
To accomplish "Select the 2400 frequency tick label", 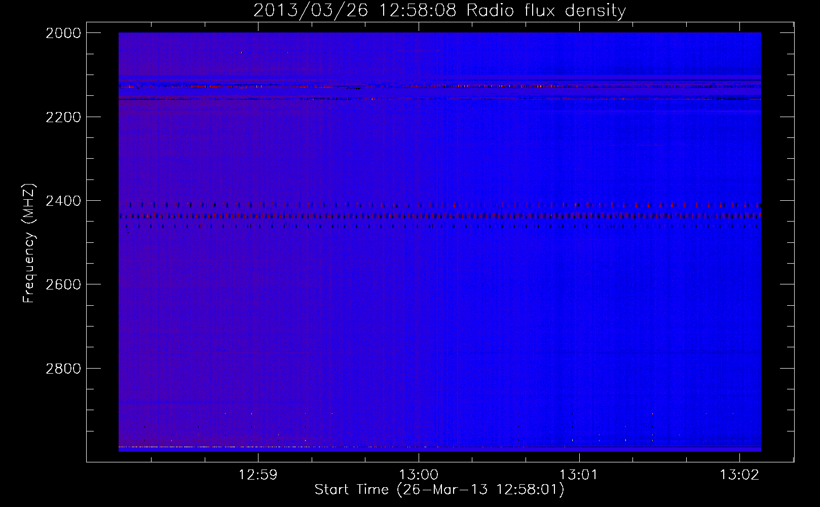I will coord(63,201).
